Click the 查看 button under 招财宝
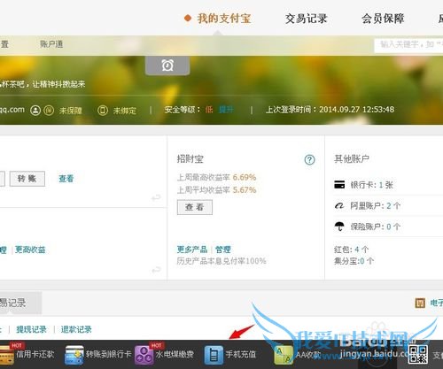This screenshot has height=369, width=443. (x=195, y=207)
